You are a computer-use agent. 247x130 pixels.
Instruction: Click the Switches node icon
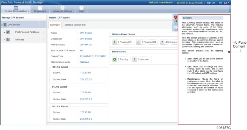coord(8,39)
